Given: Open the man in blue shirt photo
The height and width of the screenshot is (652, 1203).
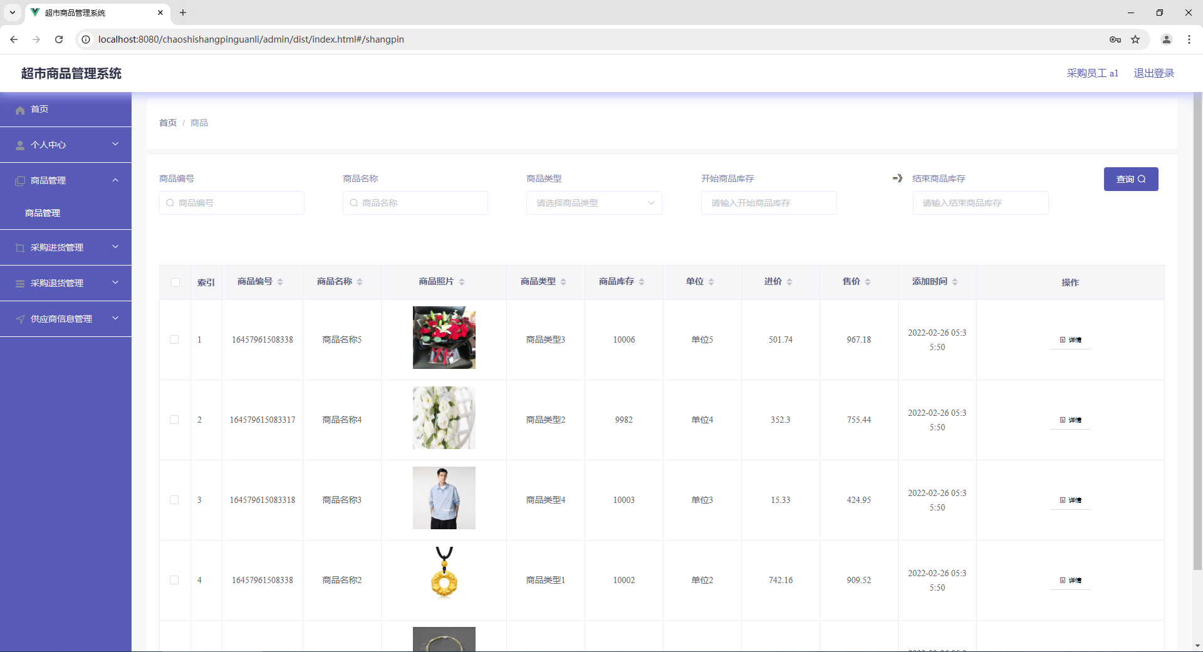Looking at the screenshot, I should 444,498.
